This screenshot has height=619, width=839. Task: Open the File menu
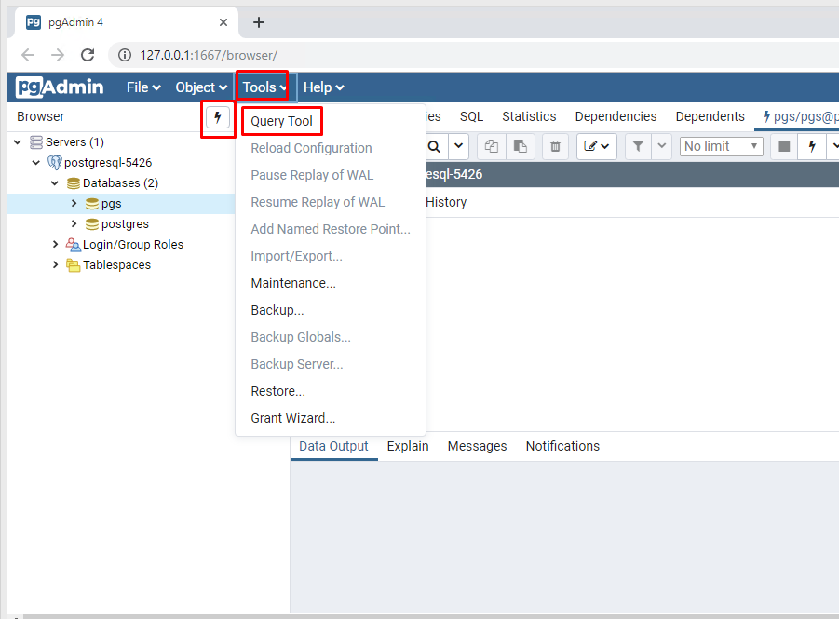tap(143, 87)
